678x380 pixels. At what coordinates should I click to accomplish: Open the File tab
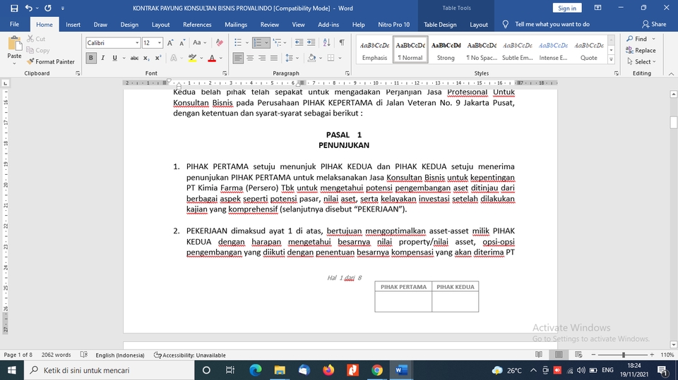point(14,24)
